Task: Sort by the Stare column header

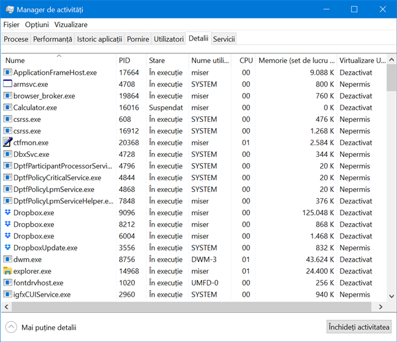Action: tap(168, 60)
